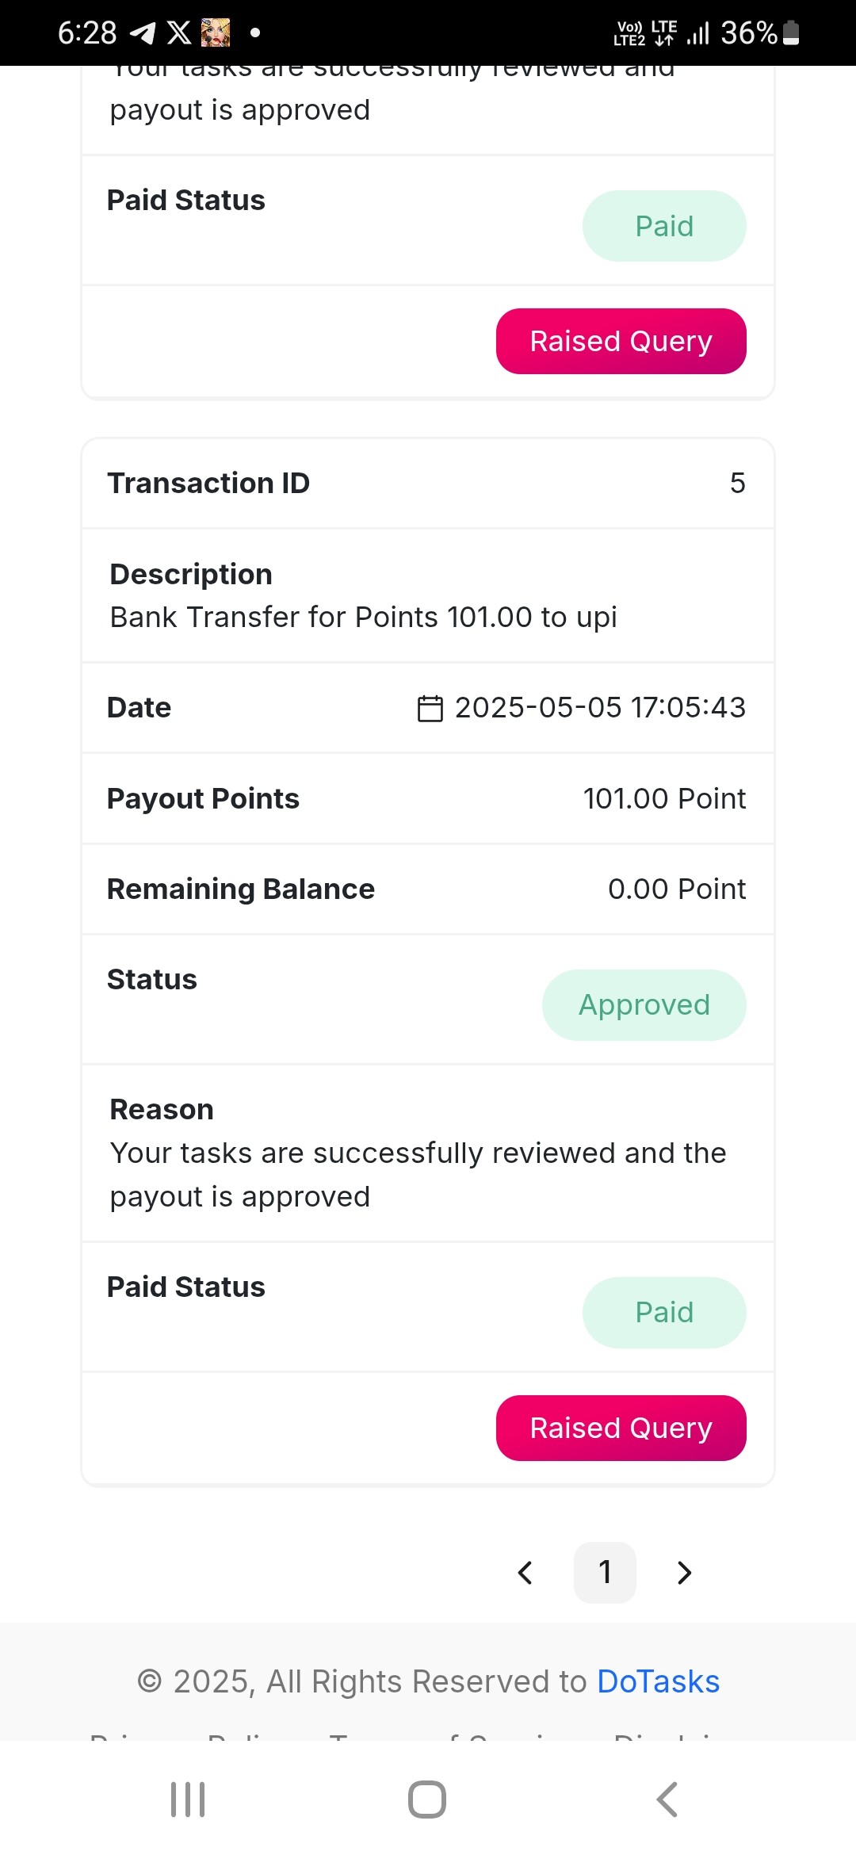856x1855 pixels.
Task: Tap the X app notification icon
Action: (x=179, y=33)
